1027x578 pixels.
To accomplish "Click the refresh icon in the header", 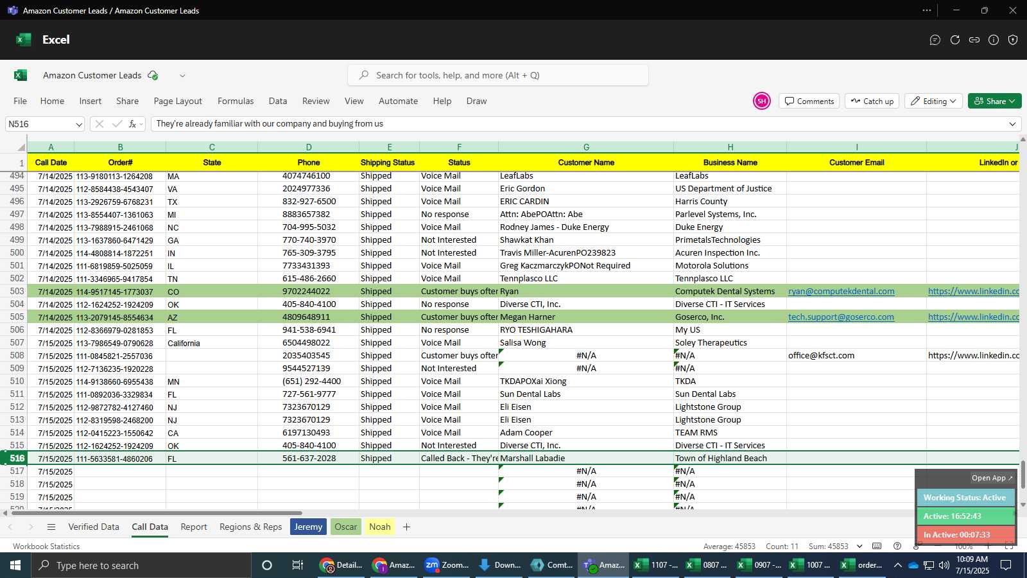I will click(x=955, y=40).
